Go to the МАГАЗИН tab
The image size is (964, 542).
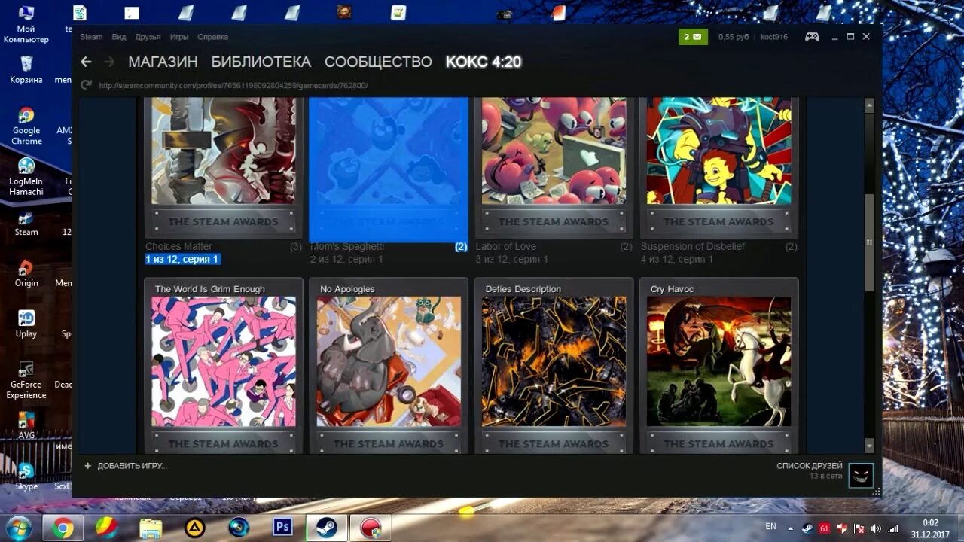point(163,62)
